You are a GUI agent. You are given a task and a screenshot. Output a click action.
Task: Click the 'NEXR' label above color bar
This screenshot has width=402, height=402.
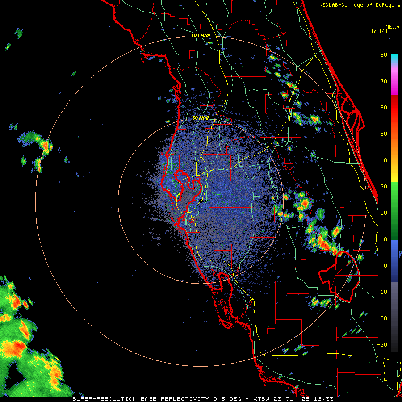click(393, 27)
